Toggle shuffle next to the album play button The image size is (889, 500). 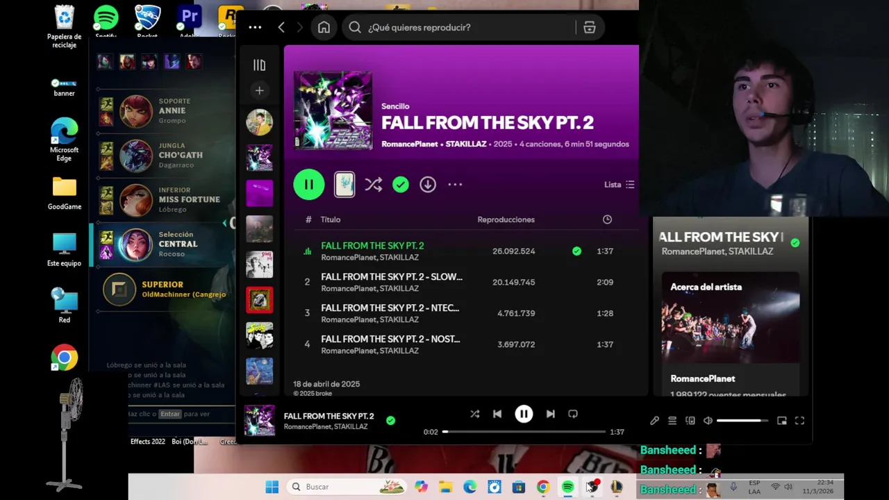point(374,184)
